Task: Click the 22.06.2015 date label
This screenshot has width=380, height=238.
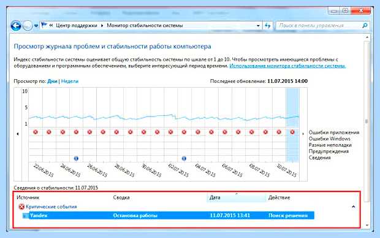Action: 44,170
